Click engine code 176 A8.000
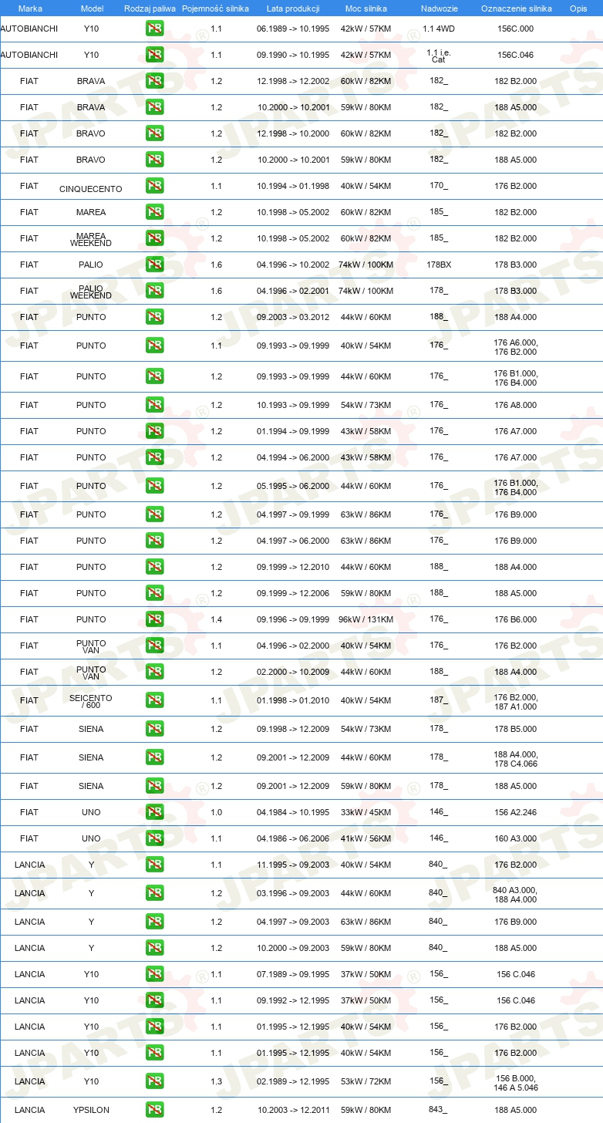This screenshot has height=1123, width=603. click(x=516, y=405)
